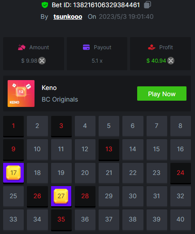Select the gold gem tile 17

[13, 173]
